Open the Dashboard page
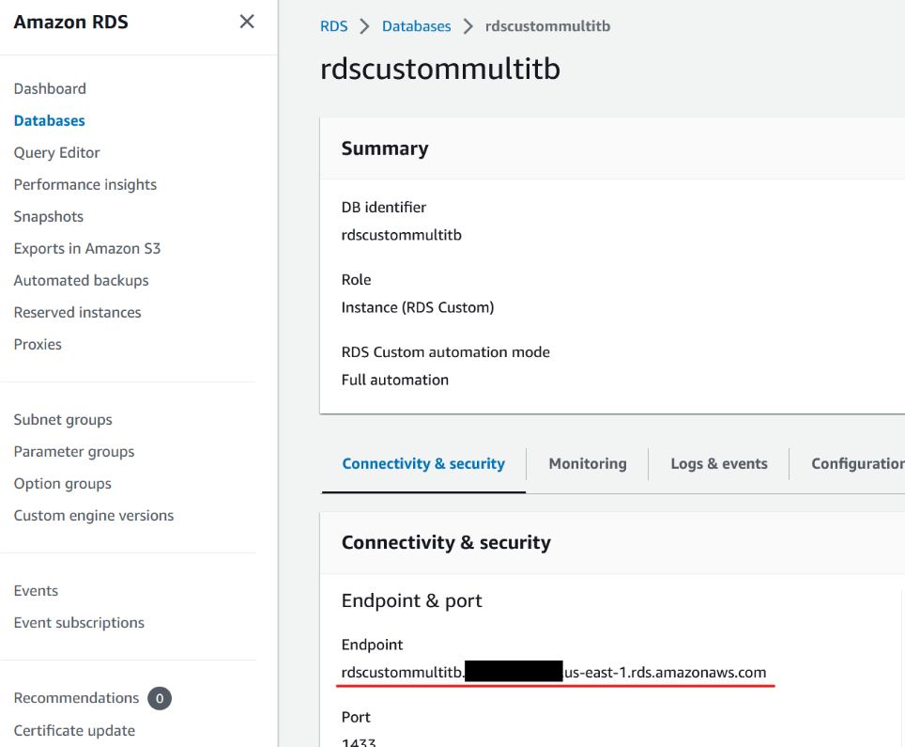Viewport: 905px width, 747px height. pos(50,89)
